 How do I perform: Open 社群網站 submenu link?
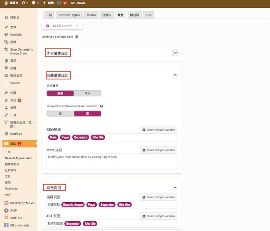[11, 170]
